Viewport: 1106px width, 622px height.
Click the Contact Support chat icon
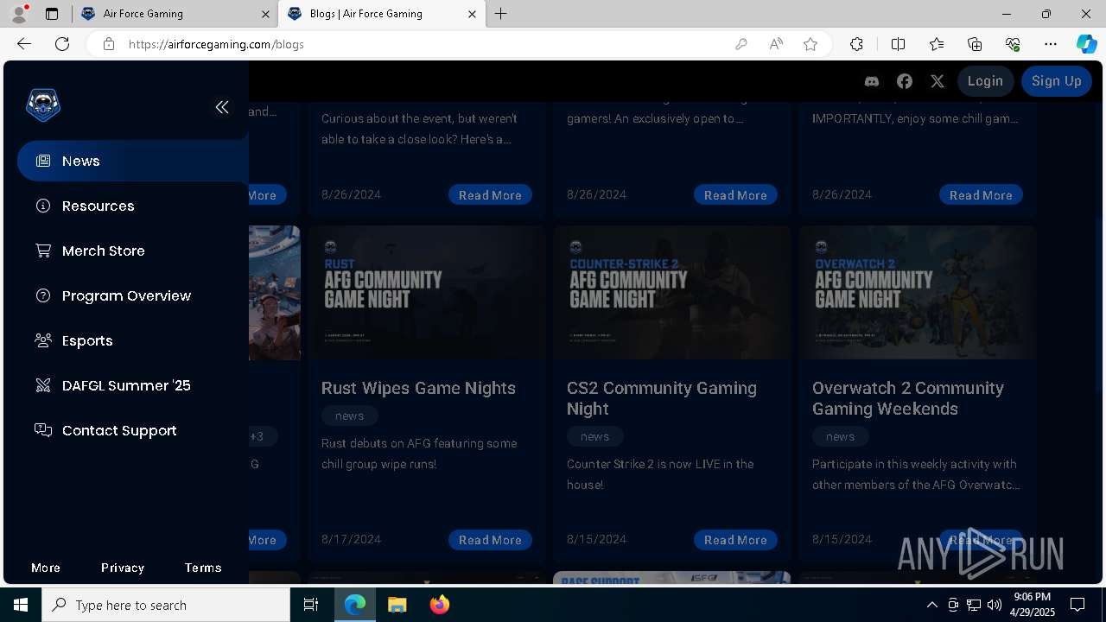42,430
